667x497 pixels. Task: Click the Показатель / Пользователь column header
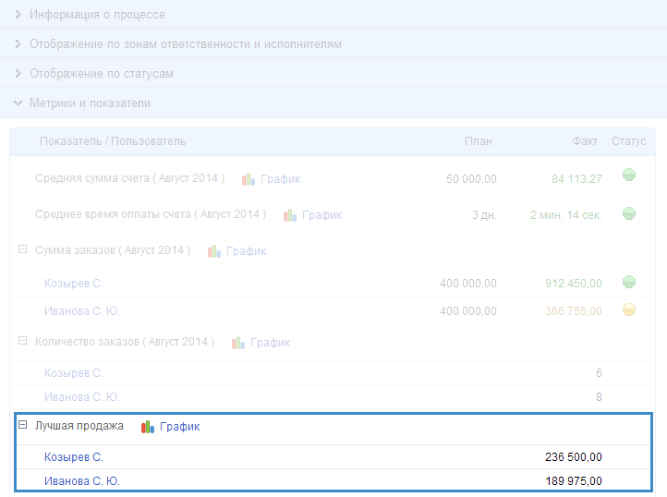(x=113, y=141)
